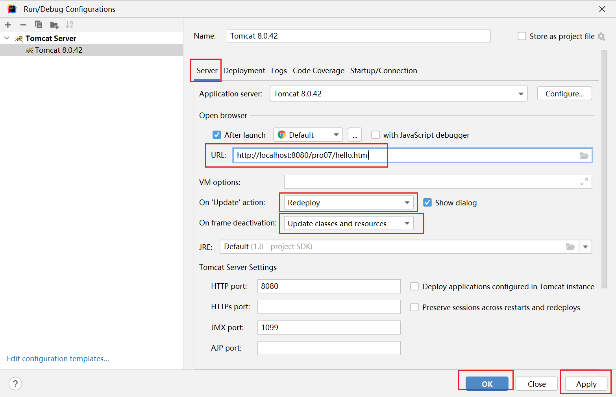Select Tomcat 8.0.42 in the tree
The width and height of the screenshot is (616, 397).
click(x=91, y=50)
